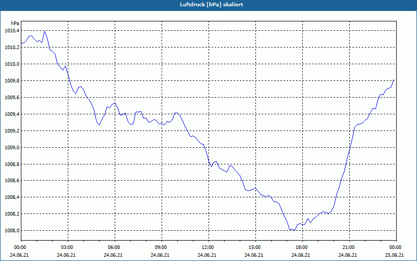Pick the 21:00 time axis label
The height and width of the screenshot is (261, 417).
tap(349, 247)
